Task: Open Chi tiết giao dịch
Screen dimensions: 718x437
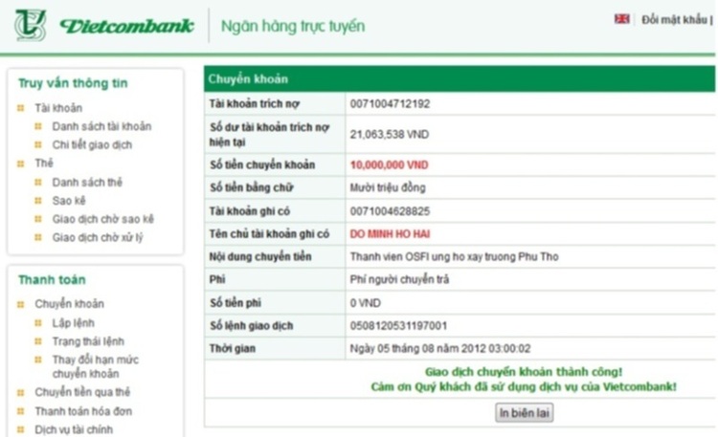Action: (92, 144)
